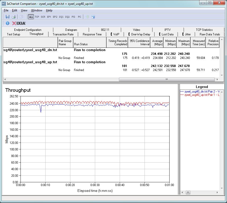The height and width of the screenshot is (203, 227).
Task: Switch to the One-Way Delay tab
Action: click(139, 34)
